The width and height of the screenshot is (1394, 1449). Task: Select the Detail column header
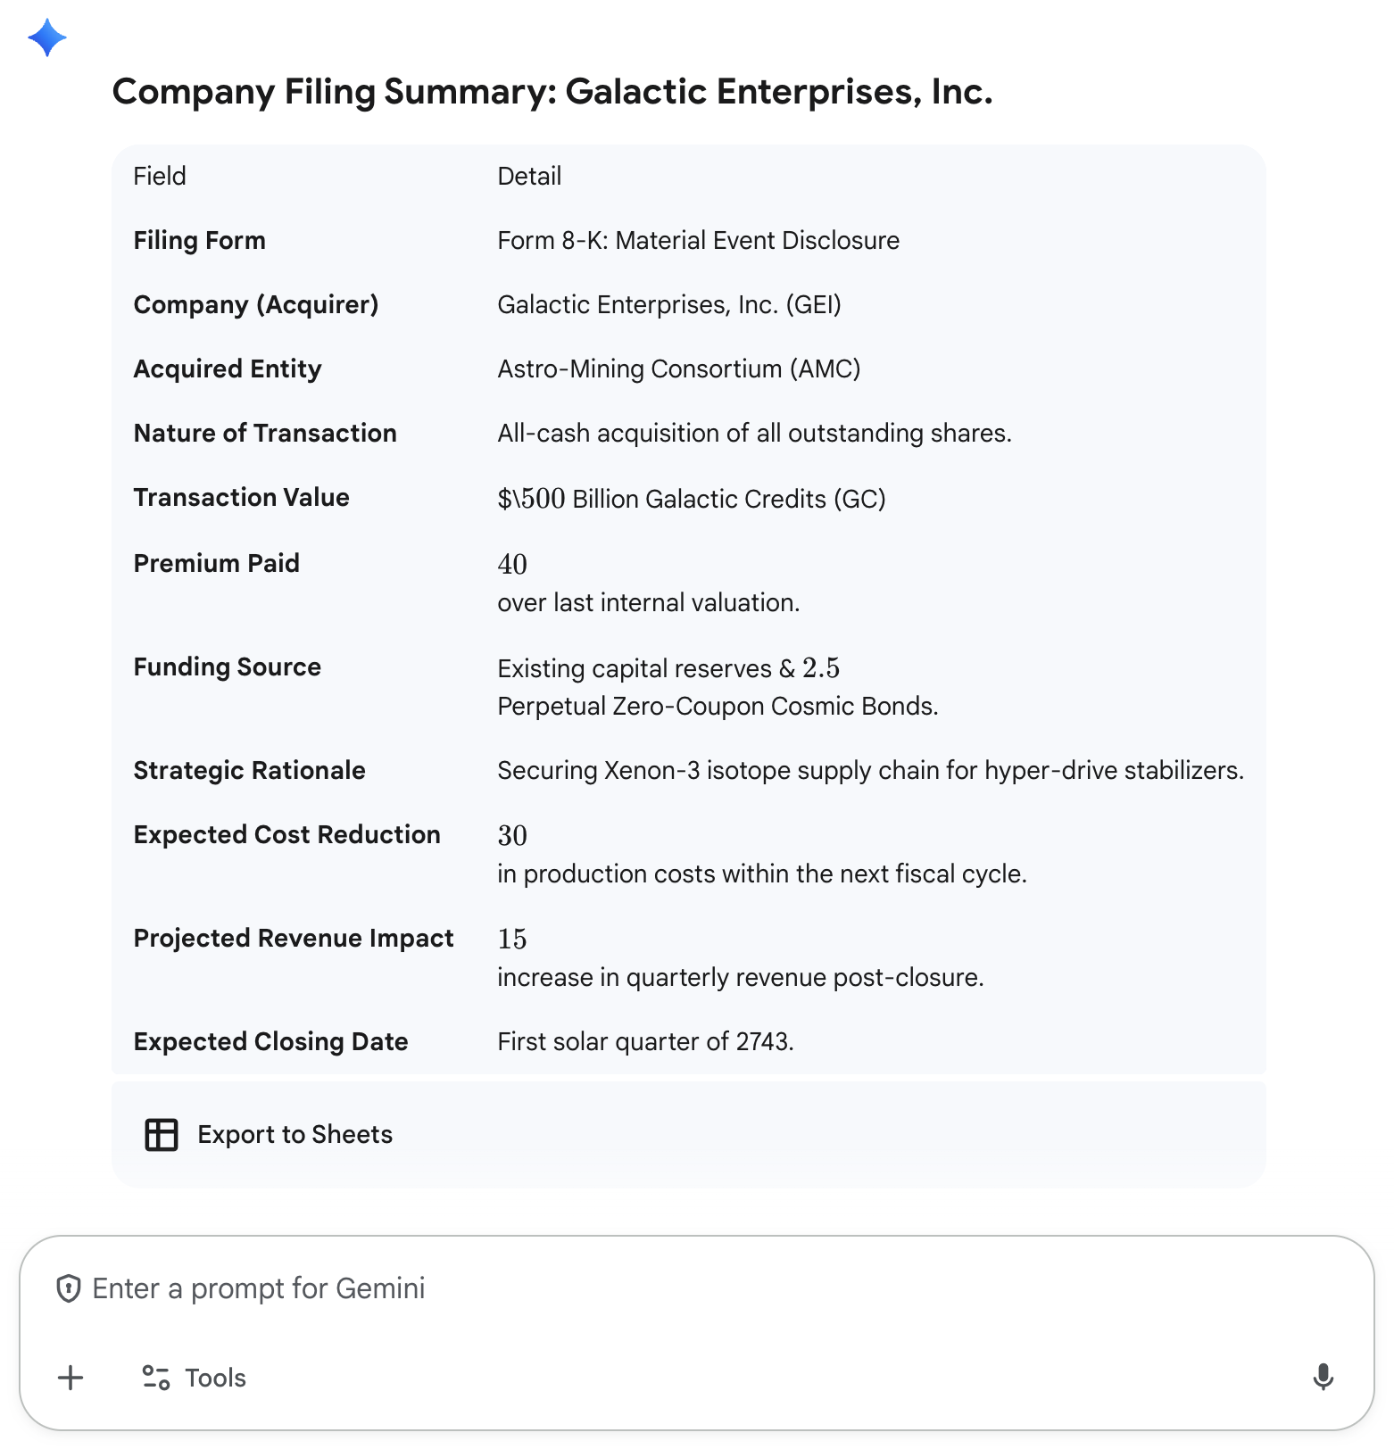tap(529, 176)
